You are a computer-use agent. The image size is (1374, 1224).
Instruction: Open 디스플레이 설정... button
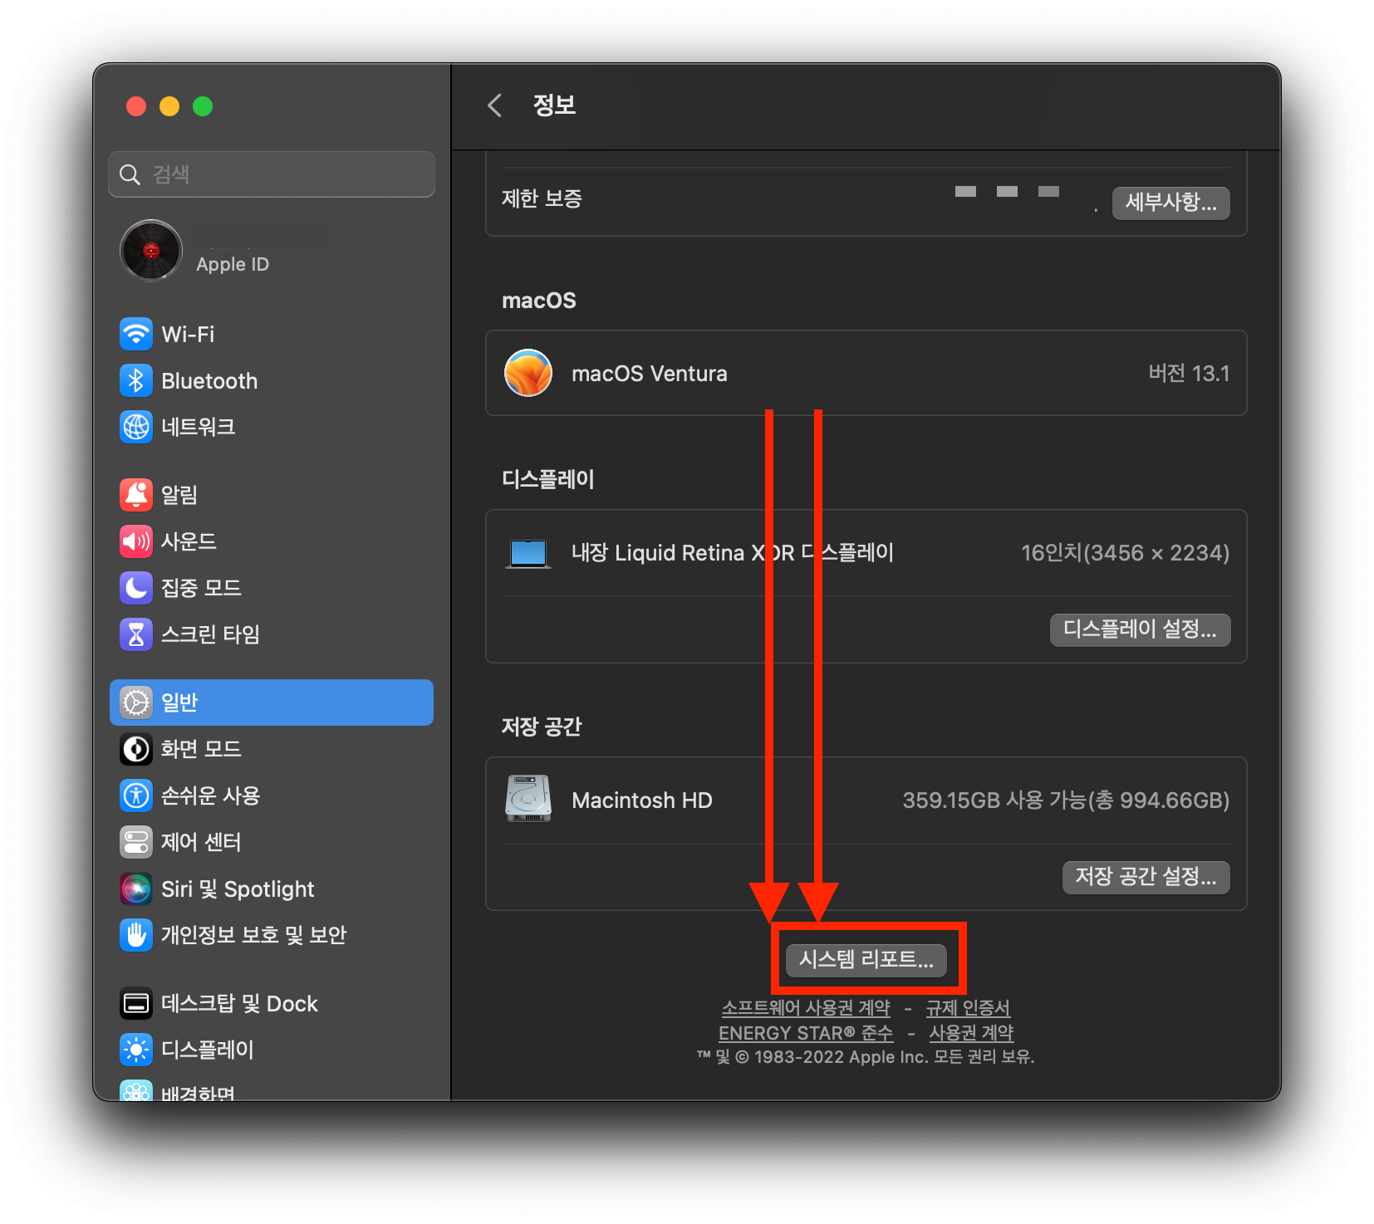tap(1140, 629)
